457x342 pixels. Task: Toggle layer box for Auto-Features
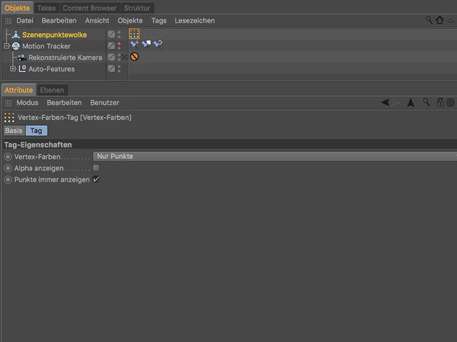tap(111, 68)
